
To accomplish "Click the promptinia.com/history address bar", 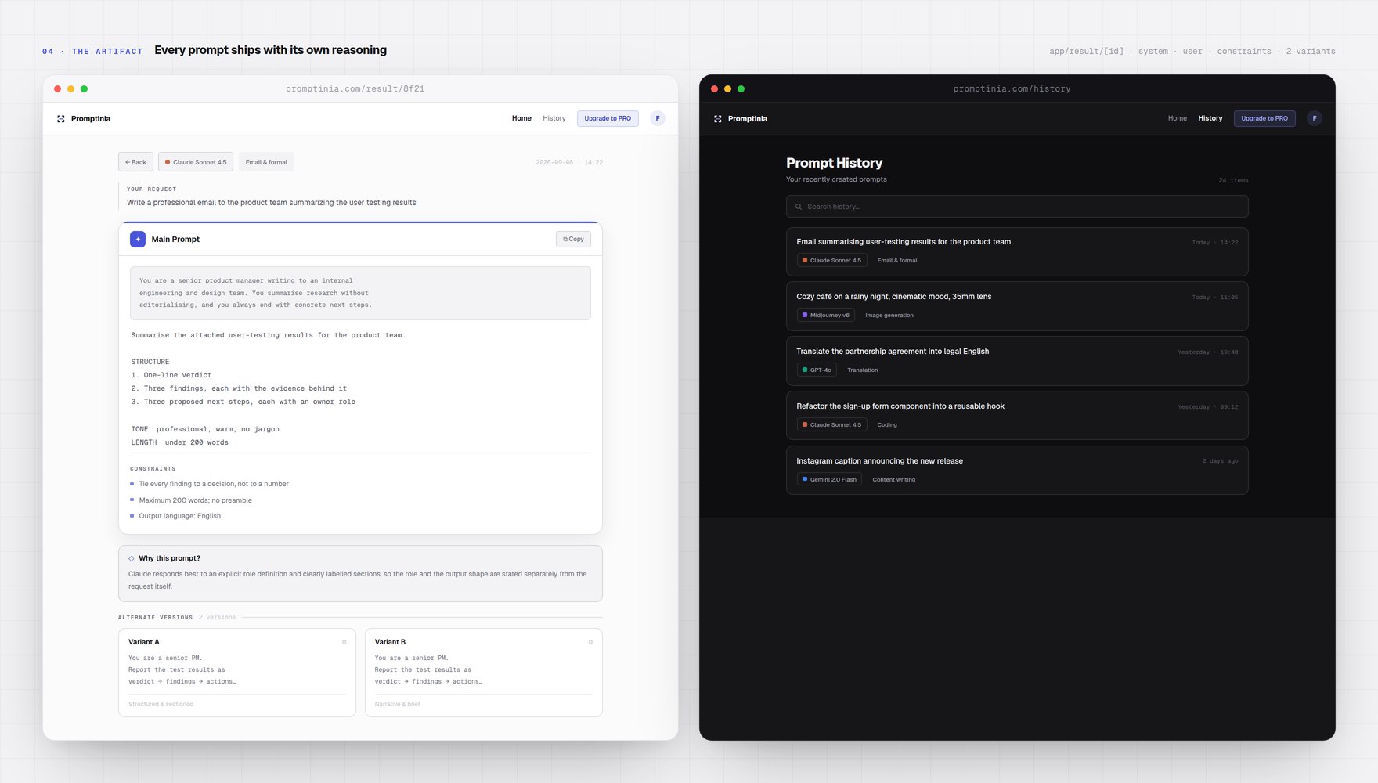I will pyautogui.click(x=1012, y=88).
